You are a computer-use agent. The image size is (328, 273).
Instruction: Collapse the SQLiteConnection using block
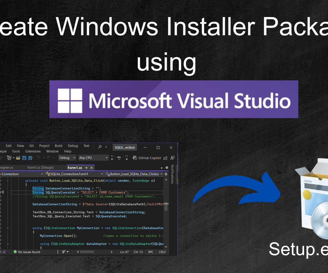pos(8,228)
